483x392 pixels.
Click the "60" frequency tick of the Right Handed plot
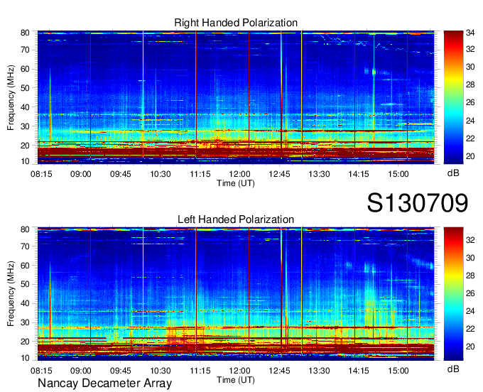[25, 69]
